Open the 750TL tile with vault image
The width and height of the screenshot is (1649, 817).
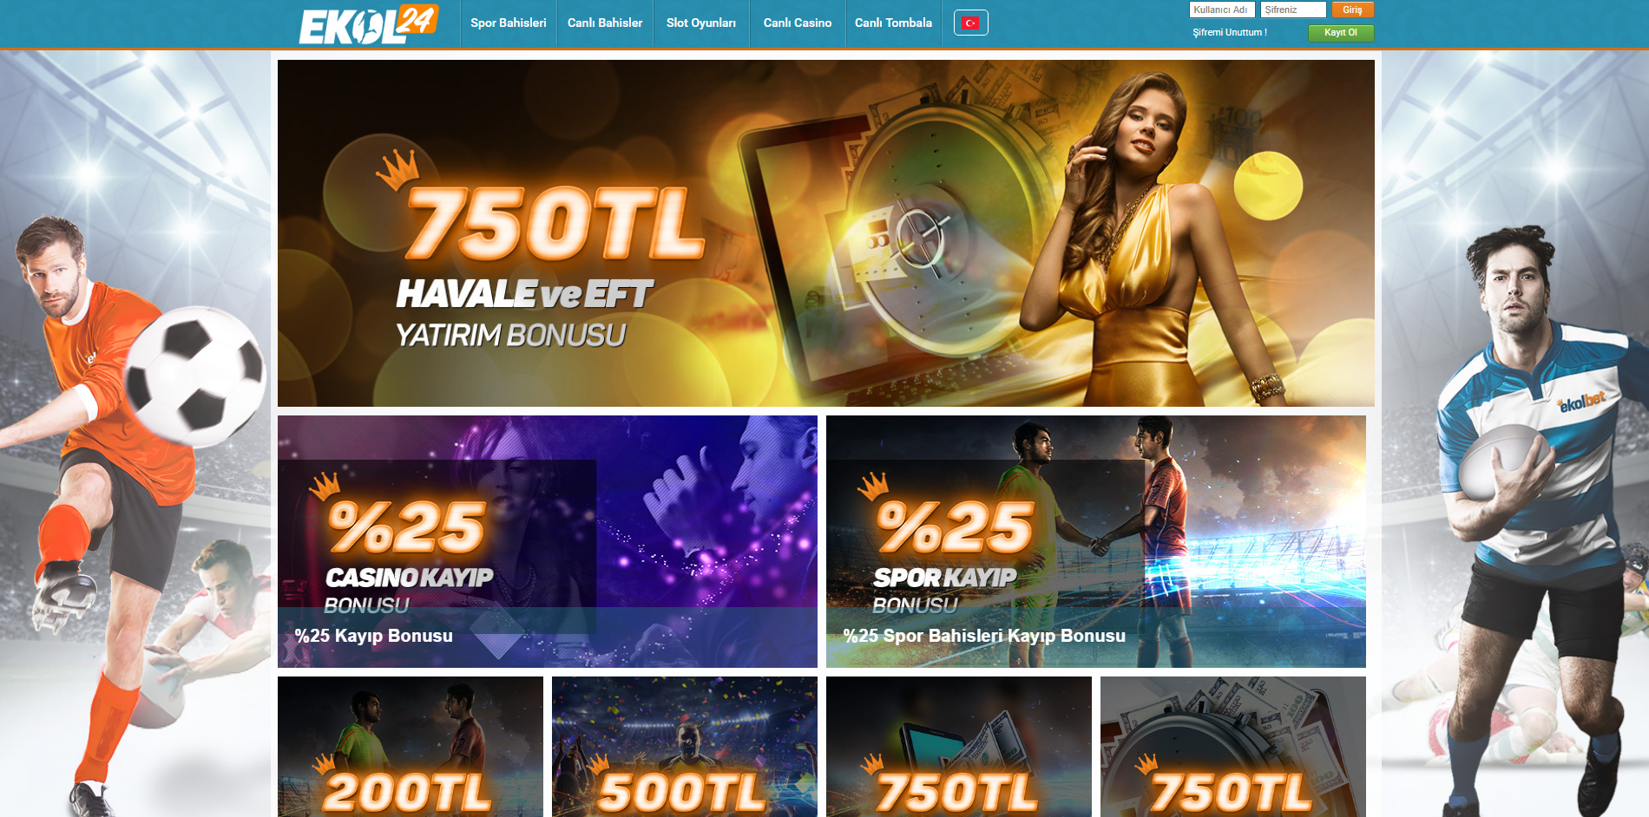pos(1232,747)
